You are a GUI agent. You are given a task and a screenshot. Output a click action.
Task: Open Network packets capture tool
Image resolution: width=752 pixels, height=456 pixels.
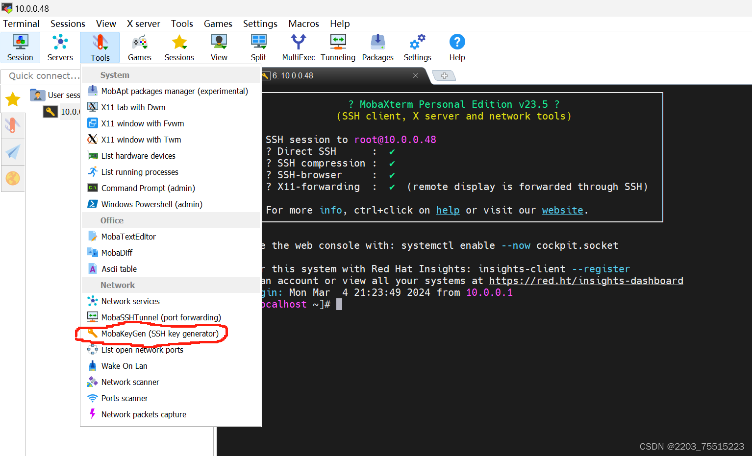click(x=143, y=414)
